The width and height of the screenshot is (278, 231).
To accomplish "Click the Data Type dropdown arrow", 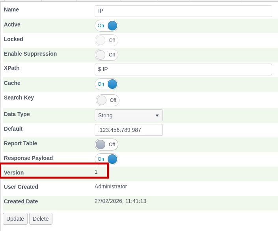I will point(157,116).
